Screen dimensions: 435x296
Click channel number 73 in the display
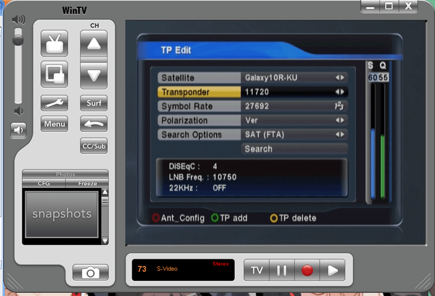click(x=142, y=269)
